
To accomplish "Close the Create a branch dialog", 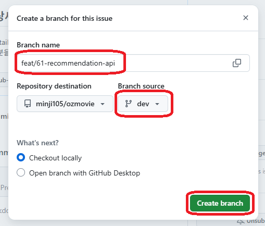I will pyautogui.click(x=246, y=18).
